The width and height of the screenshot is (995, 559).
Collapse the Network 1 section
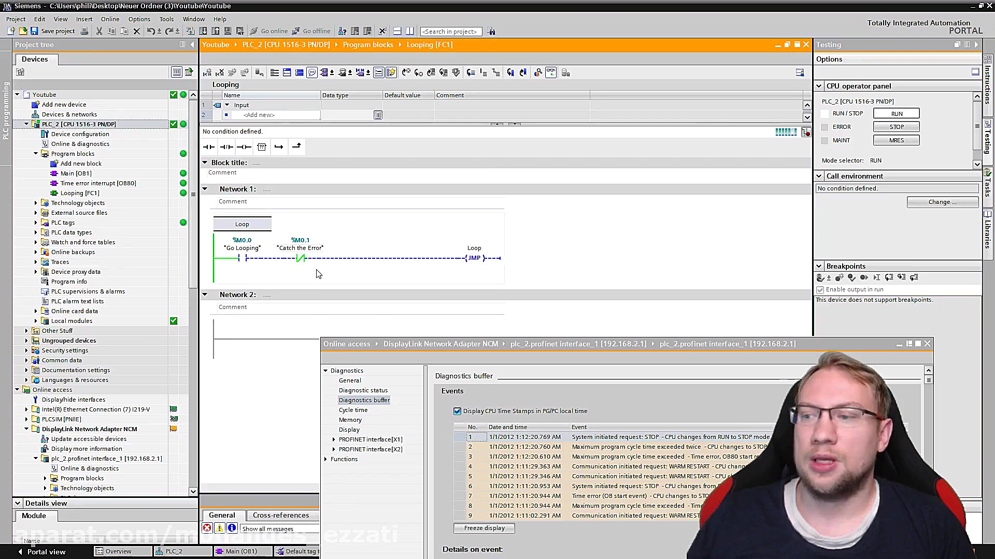pyautogui.click(x=205, y=189)
